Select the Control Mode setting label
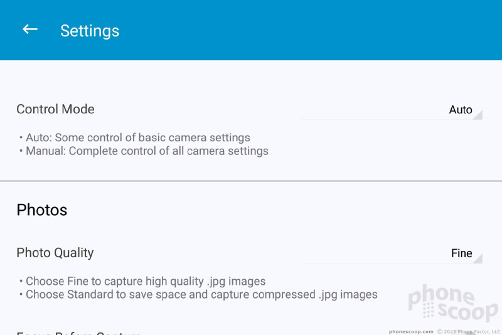This screenshot has height=335, width=502. pos(55,109)
